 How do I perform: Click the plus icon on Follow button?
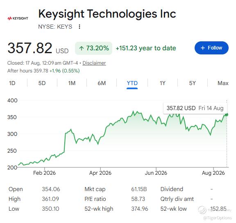tap(203, 48)
